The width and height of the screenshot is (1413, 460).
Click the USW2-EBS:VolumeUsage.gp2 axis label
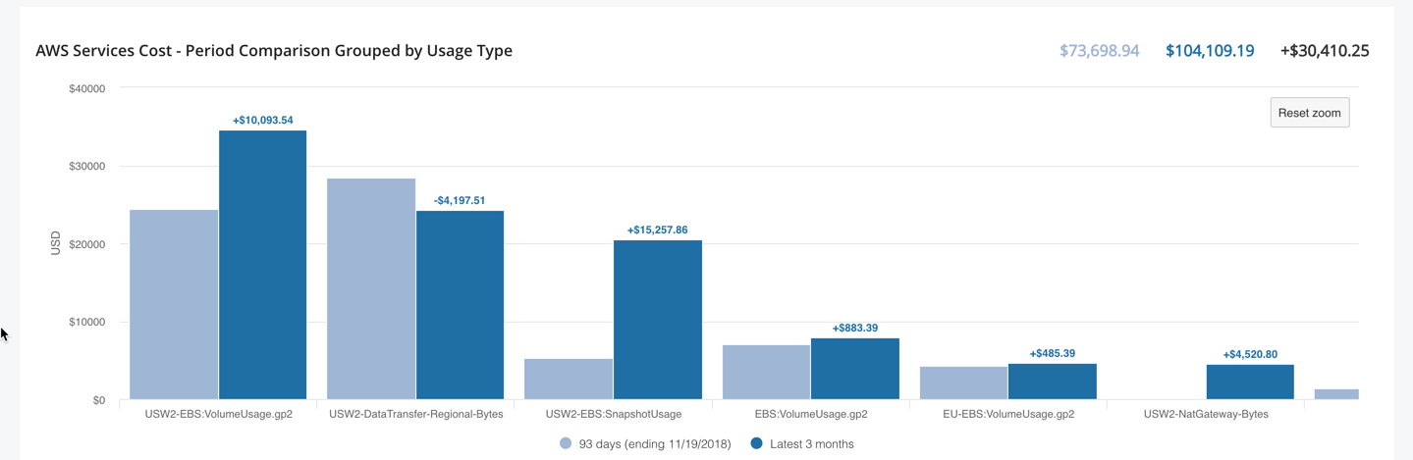click(x=218, y=414)
